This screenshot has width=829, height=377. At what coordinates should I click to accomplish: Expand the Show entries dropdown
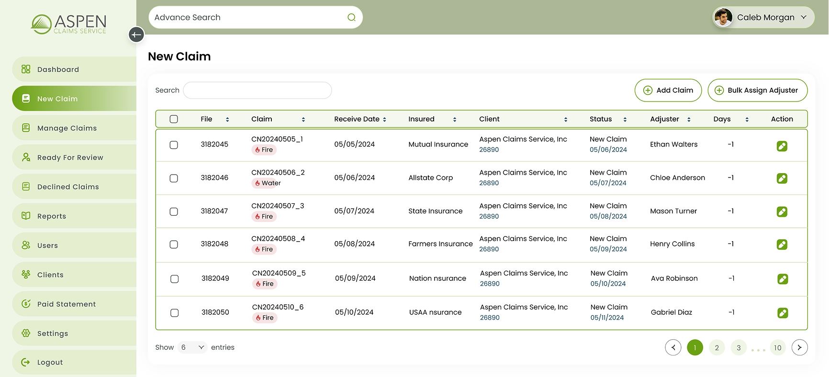[192, 347]
